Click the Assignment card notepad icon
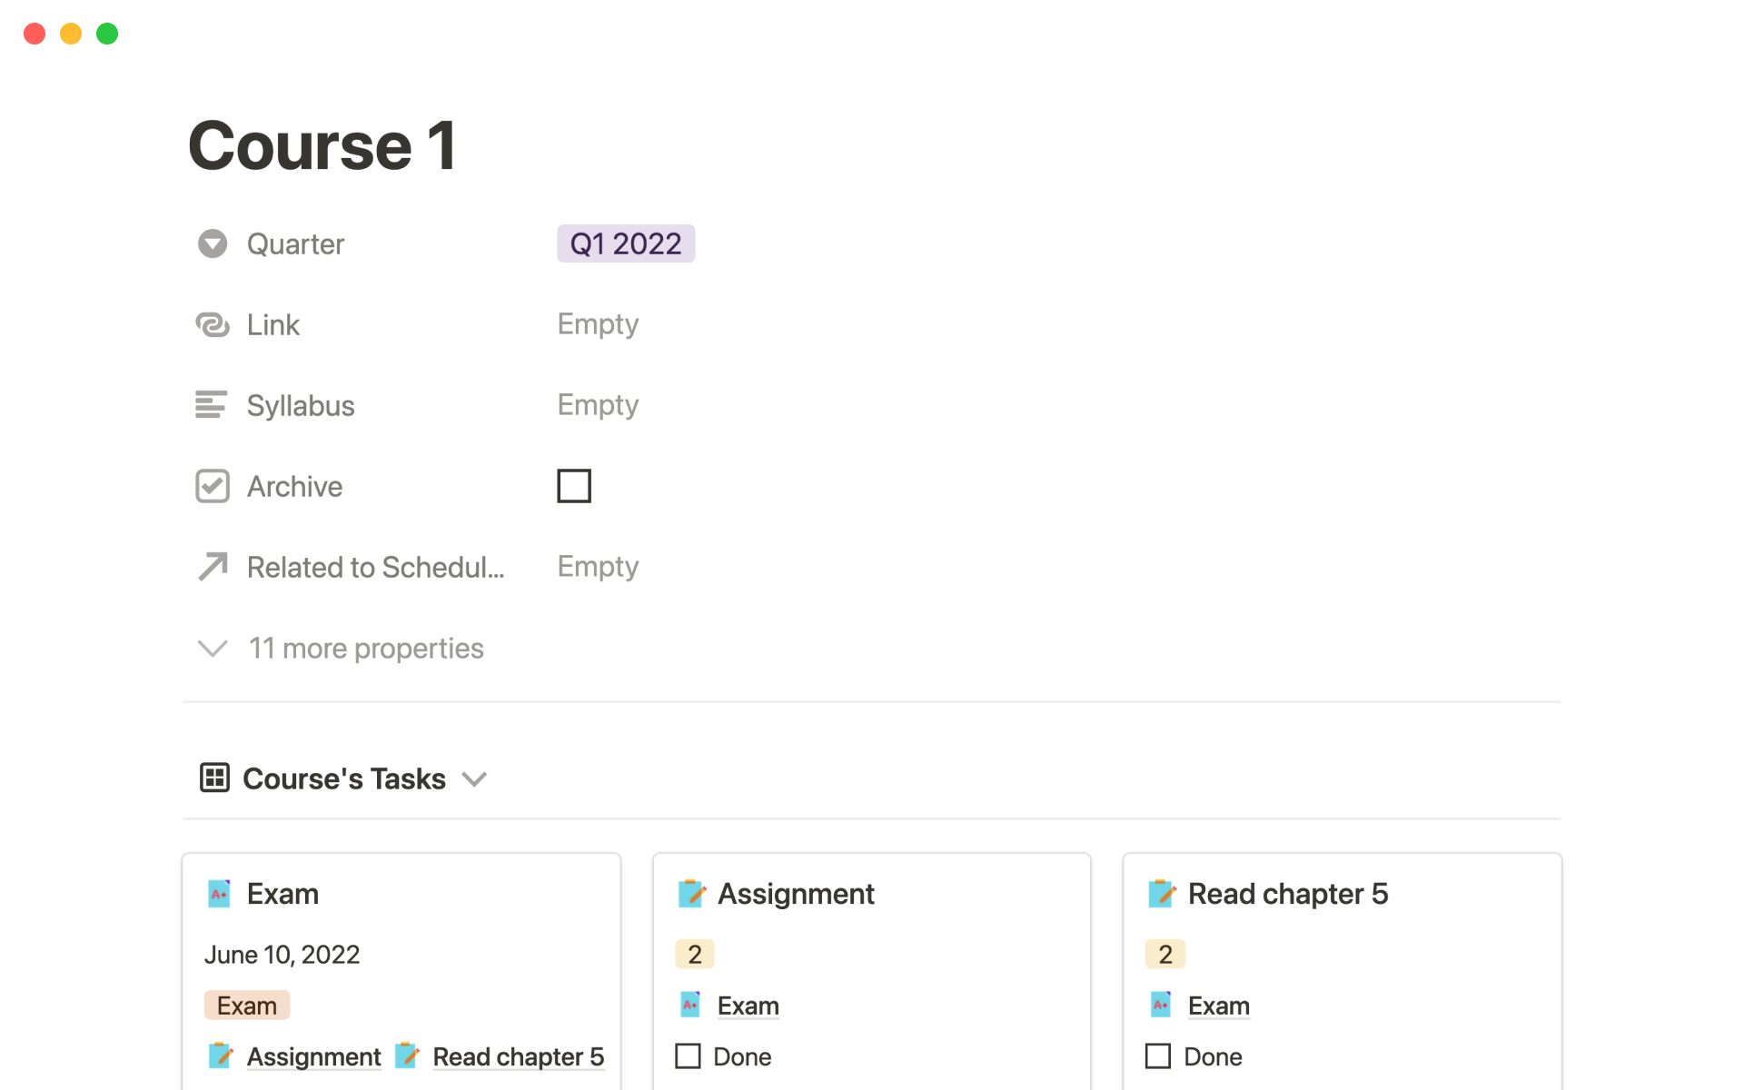Screen dimensions: 1744x1090 (x=691, y=894)
